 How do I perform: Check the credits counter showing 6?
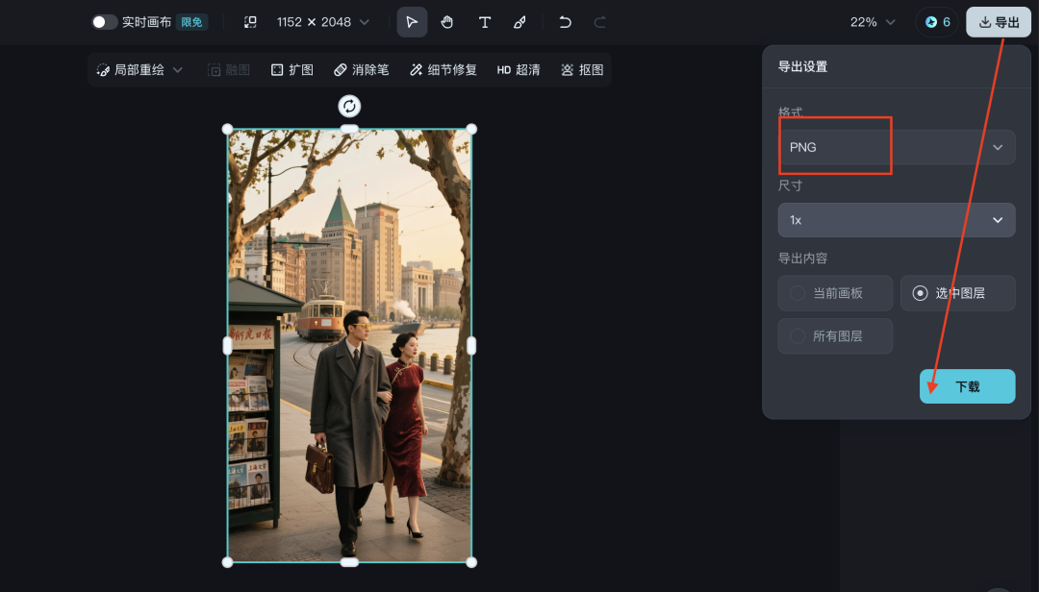coord(936,21)
